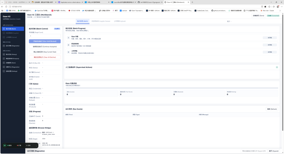Open the github.com/edison bookmark

coord(219,11)
